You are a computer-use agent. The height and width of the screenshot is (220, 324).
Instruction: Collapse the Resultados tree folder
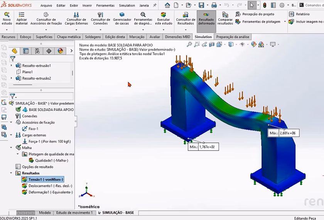(12, 173)
